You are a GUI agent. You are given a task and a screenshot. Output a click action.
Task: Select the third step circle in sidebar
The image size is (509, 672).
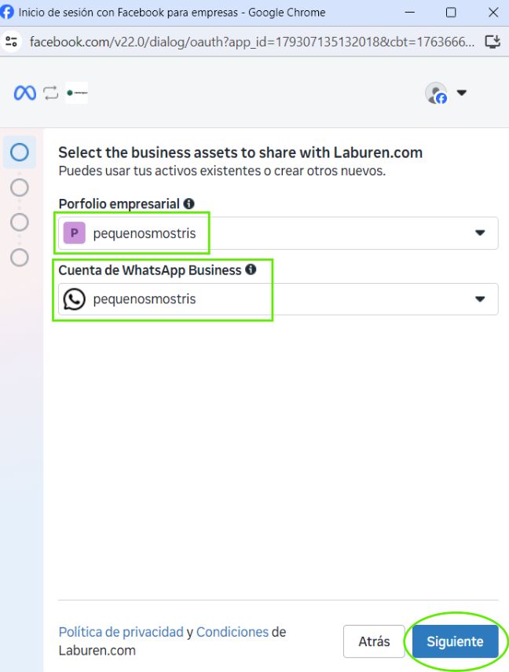(20, 222)
